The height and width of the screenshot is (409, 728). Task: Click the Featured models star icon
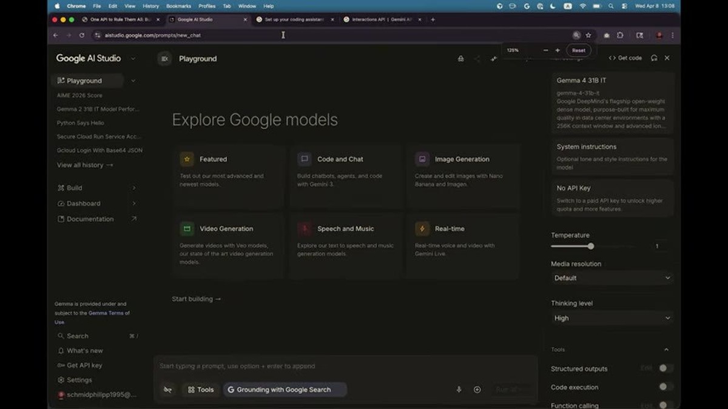[187, 159]
